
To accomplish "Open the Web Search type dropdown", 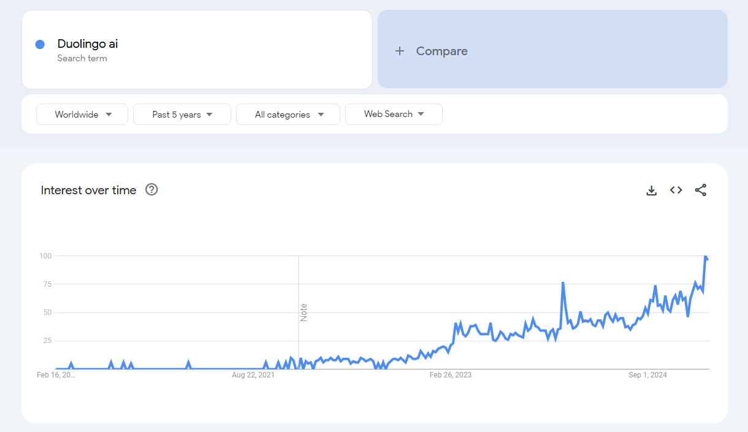I will pyautogui.click(x=394, y=114).
